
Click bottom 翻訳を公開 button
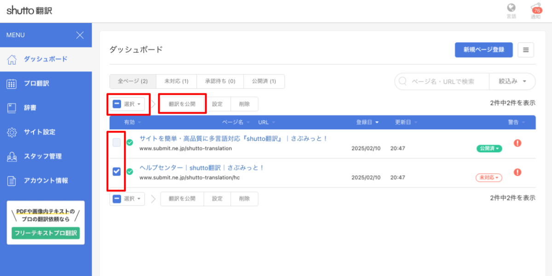pos(182,199)
